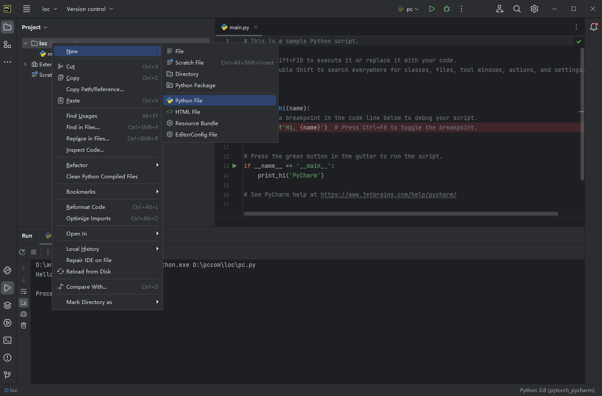Open loc project dropdown
The width and height of the screenshot is (602, 396).
(x=50, y=9)
